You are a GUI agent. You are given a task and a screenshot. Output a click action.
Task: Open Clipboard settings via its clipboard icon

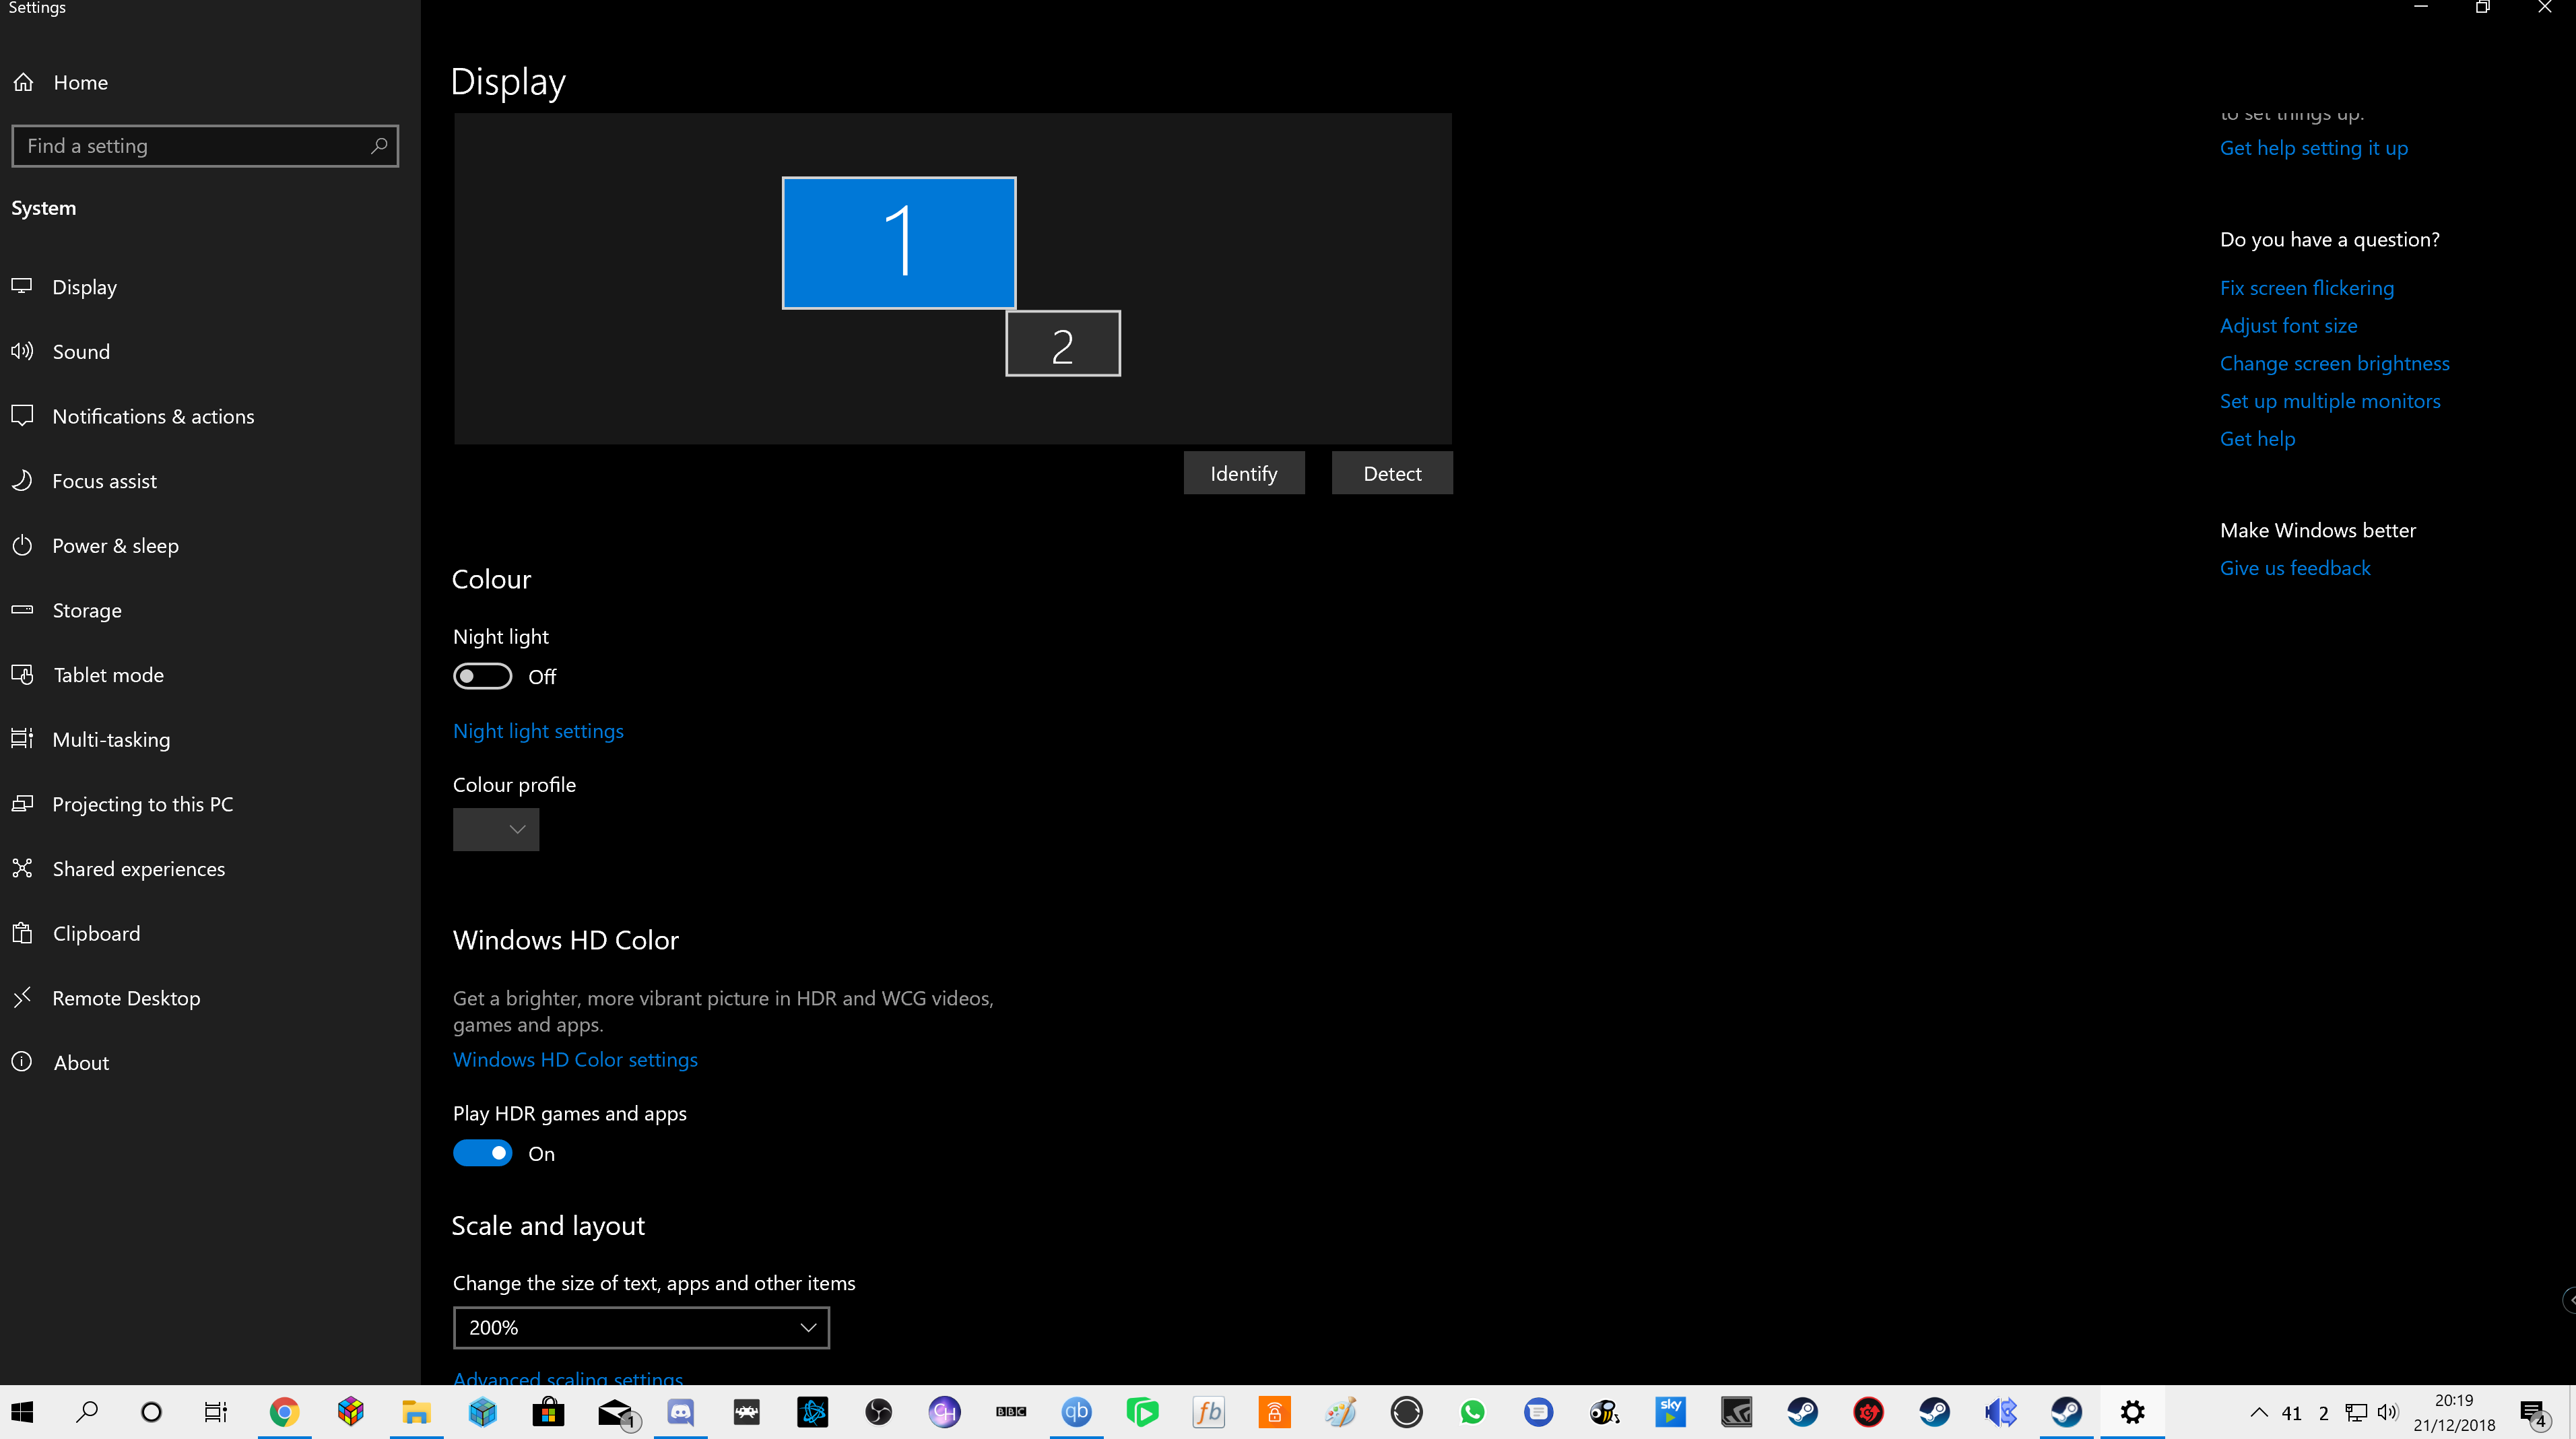coord(22,933)
